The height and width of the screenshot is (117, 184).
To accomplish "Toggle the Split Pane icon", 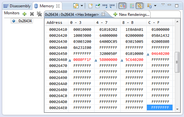I will 132,6.
